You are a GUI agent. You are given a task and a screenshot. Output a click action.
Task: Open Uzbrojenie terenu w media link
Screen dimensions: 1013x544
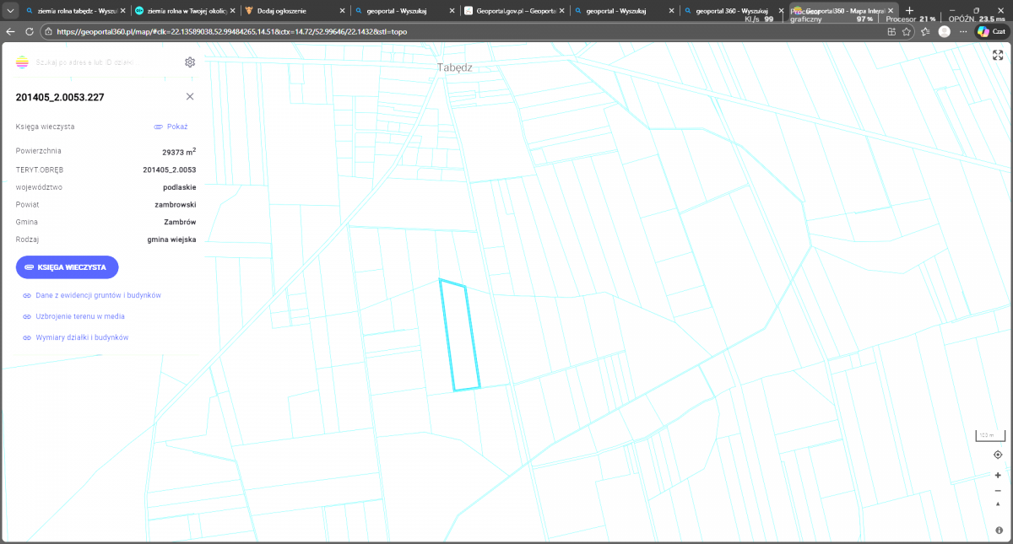[80, 316]
